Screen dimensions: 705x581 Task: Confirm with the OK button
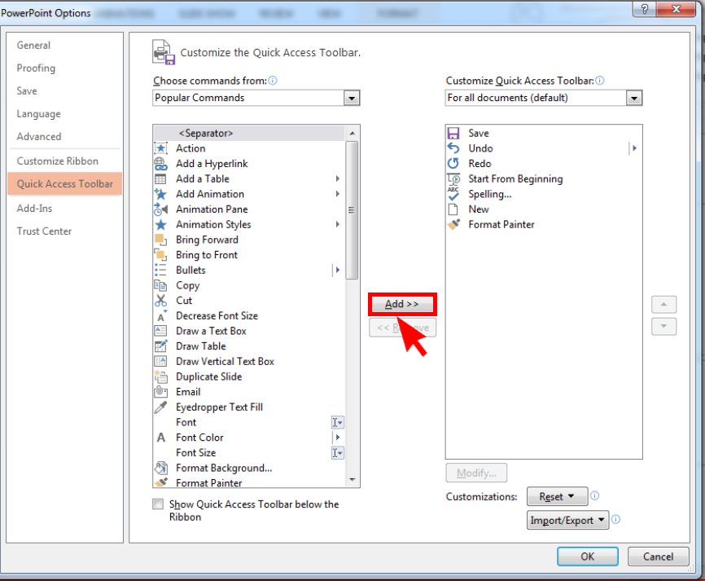click(587, 557)
